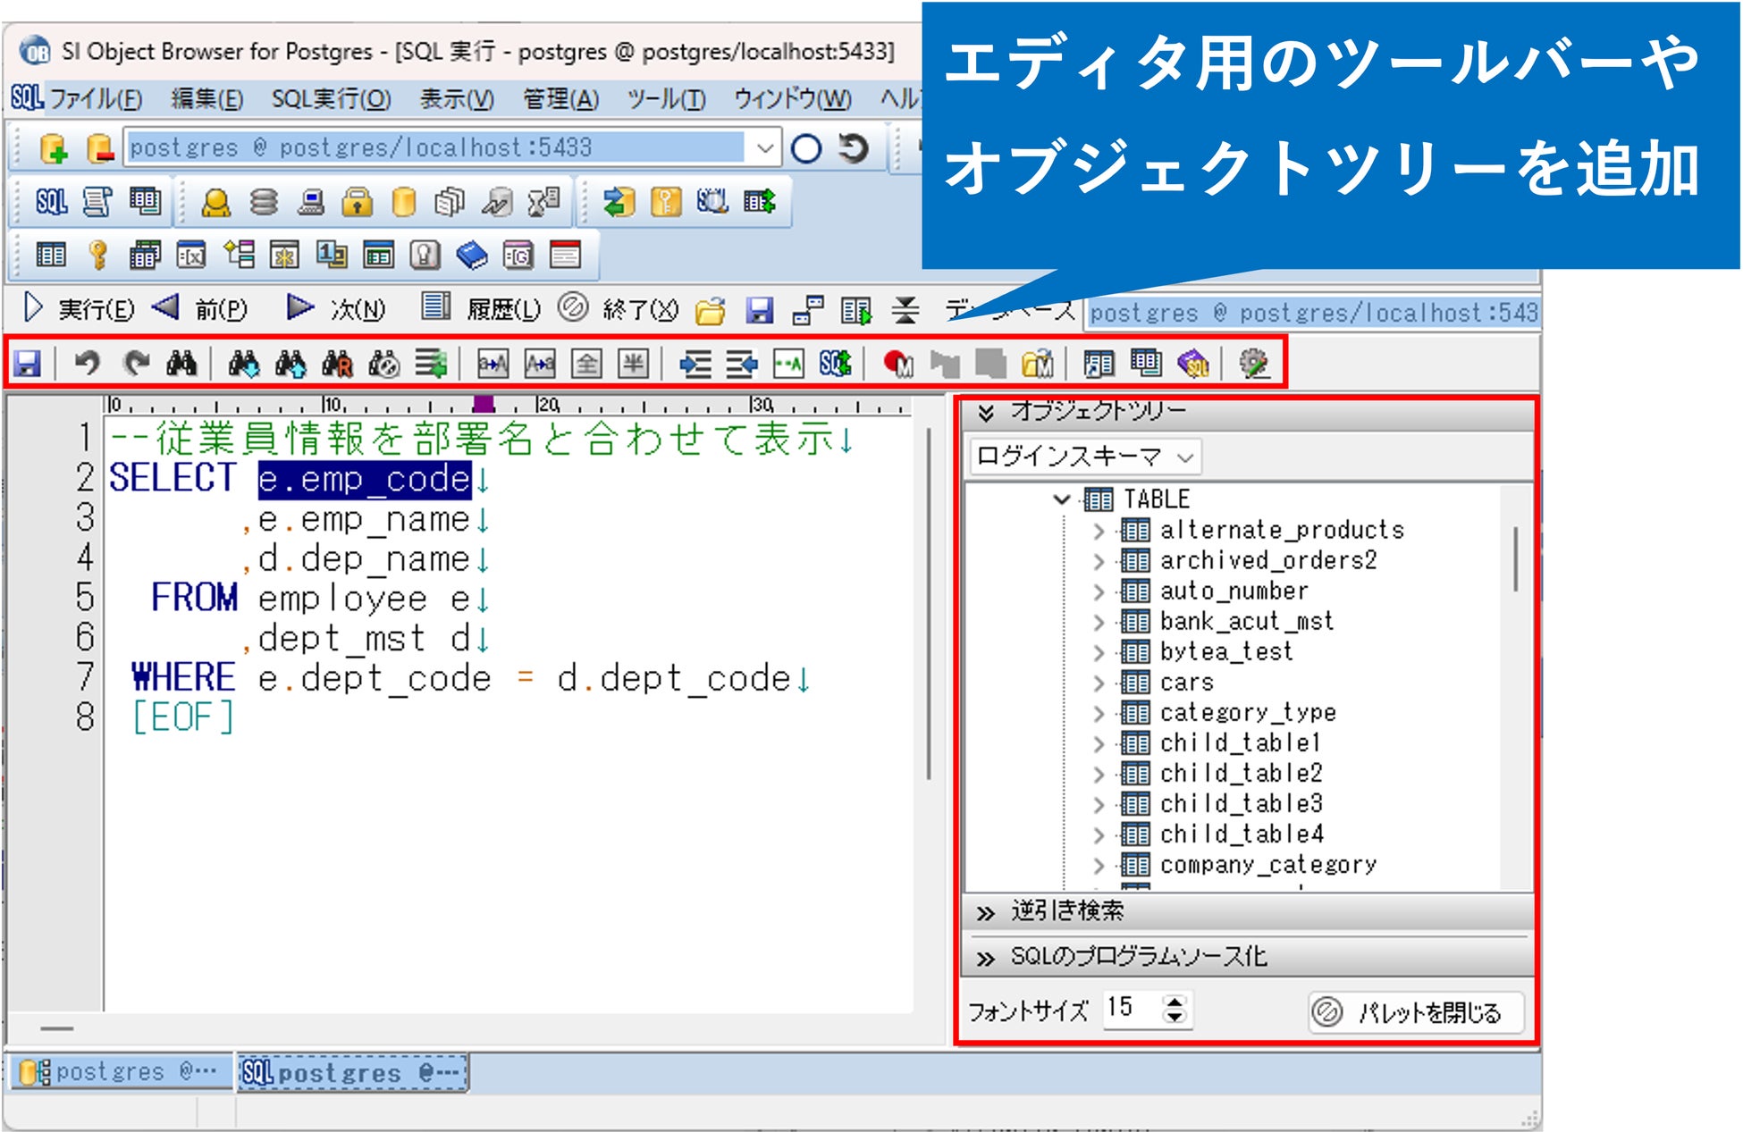Open the SQL実行(O) menu

tap(331, 98)
